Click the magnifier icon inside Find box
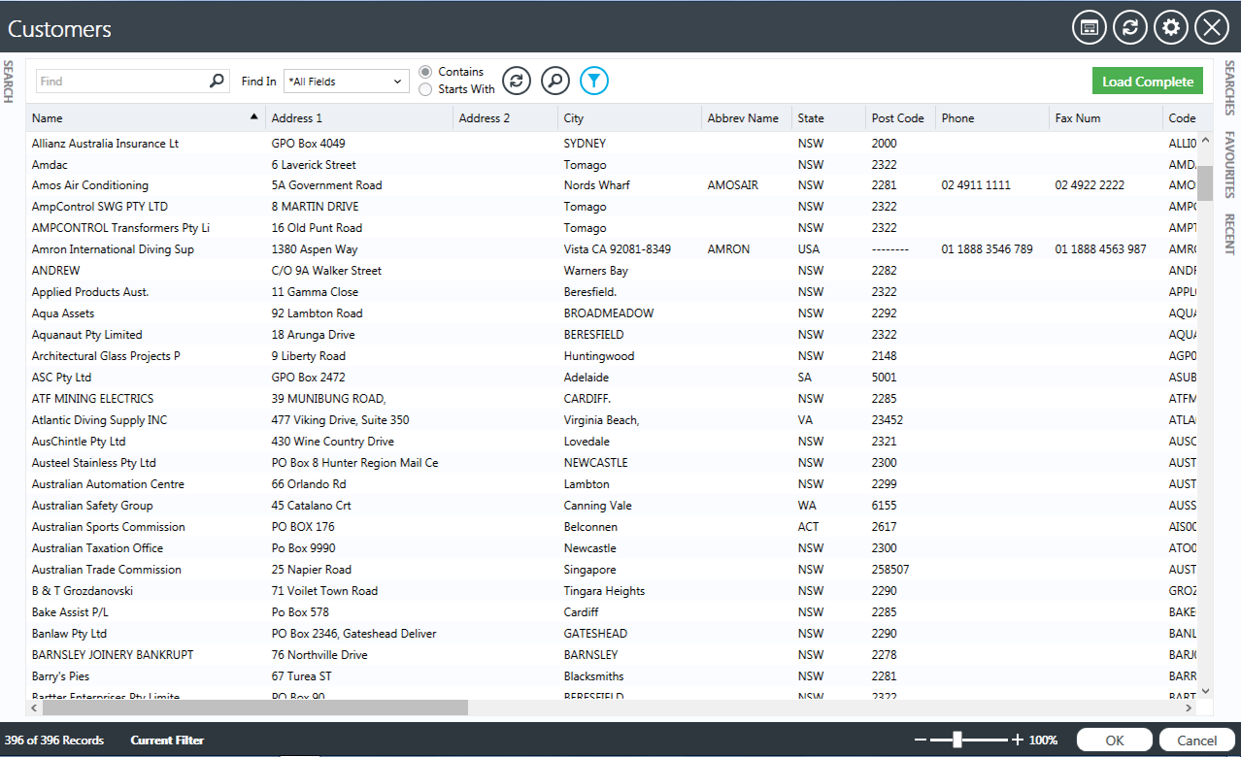Screen dimensions: 1241x757 217,82
